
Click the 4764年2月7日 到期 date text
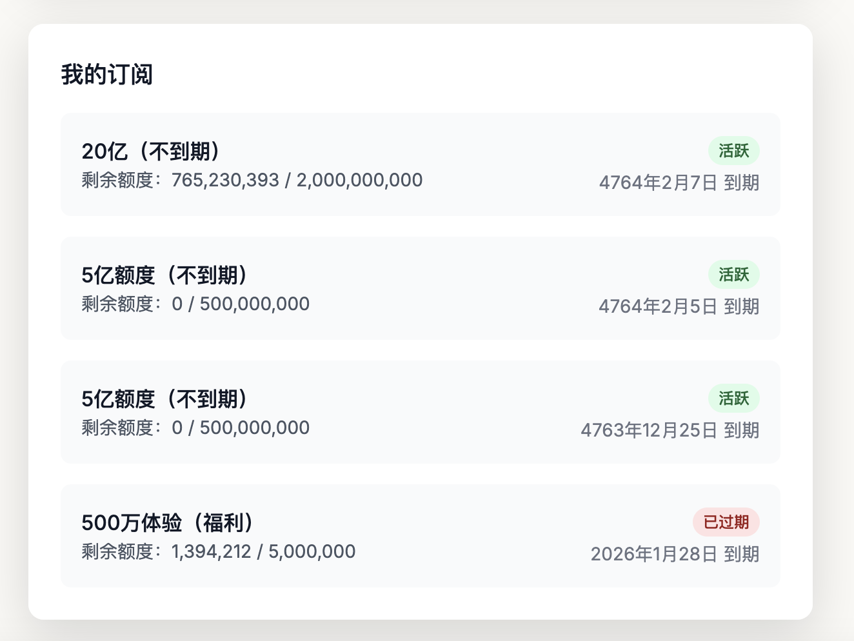coord(679,182)
